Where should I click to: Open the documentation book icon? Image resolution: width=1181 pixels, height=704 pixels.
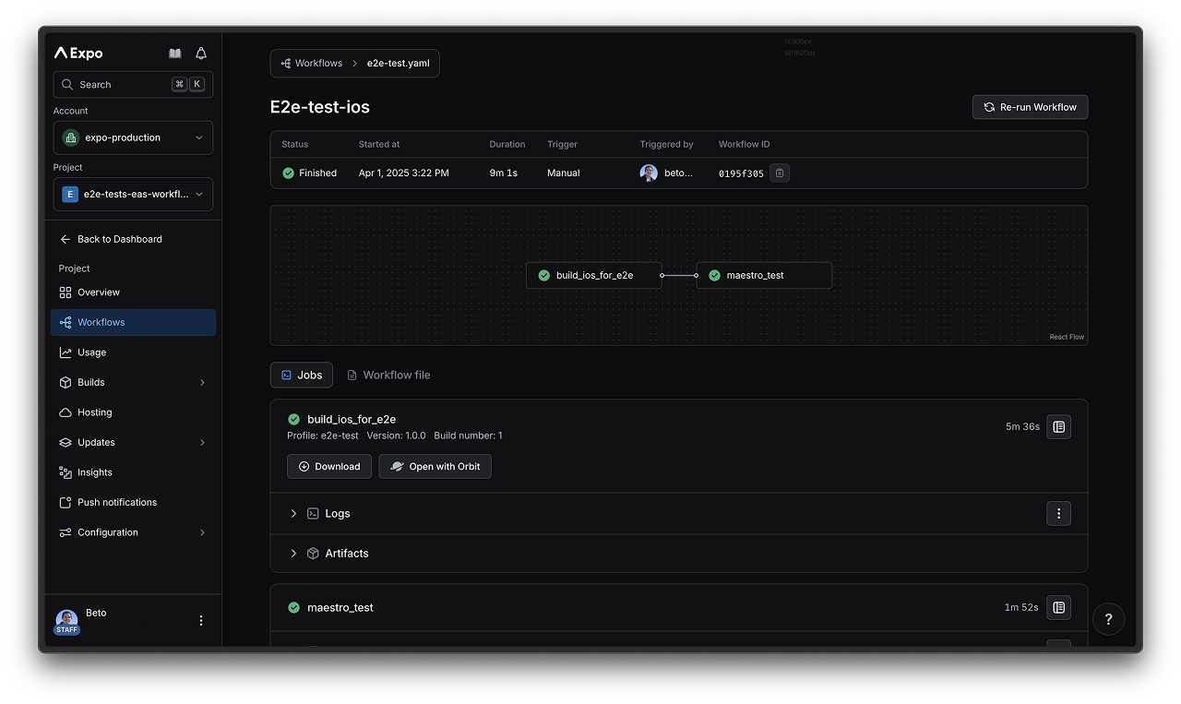tap(175, 54)
